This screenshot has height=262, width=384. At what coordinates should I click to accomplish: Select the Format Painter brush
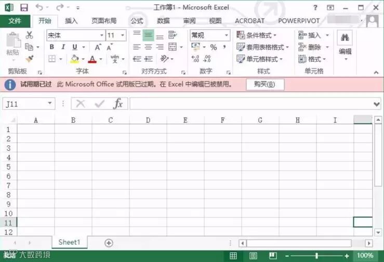pyautogui.click(x=29, y=59)
